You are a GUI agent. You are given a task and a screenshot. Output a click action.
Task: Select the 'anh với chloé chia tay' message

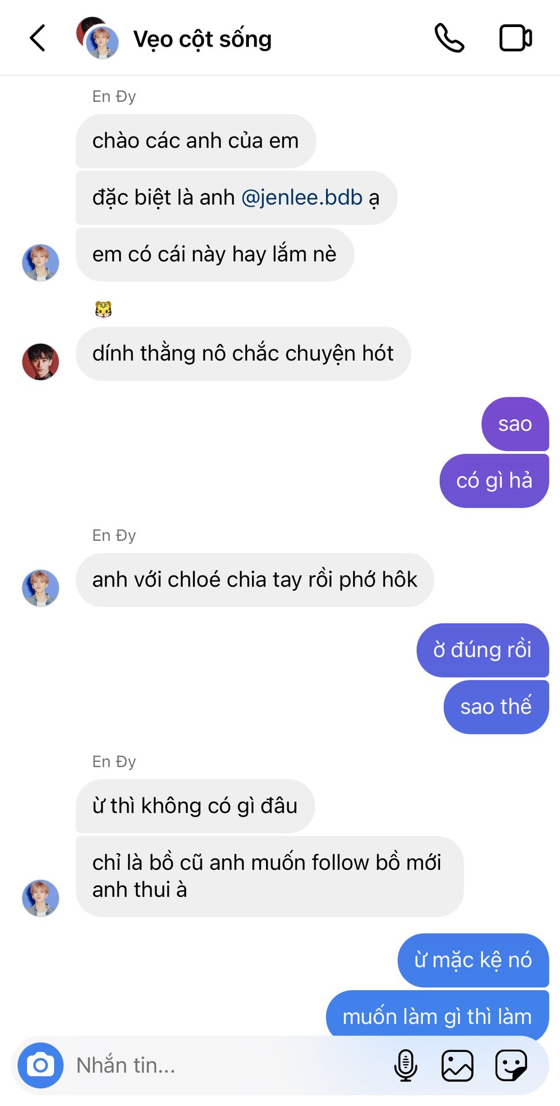pyautogui.click(x=255, y=580)
